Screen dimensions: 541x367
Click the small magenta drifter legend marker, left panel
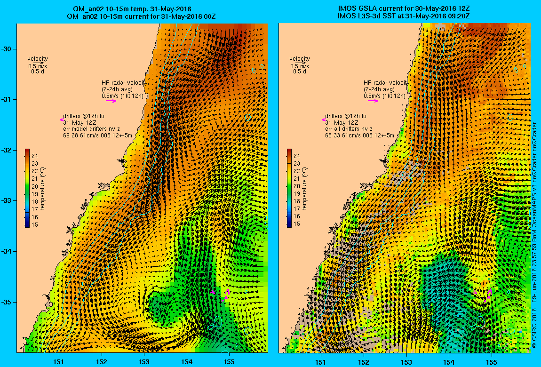tap(62, 120)
